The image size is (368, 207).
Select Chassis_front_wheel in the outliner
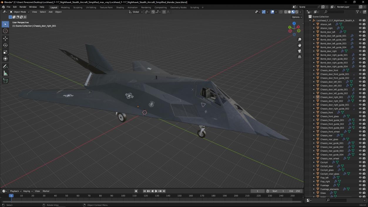point(330,132)
